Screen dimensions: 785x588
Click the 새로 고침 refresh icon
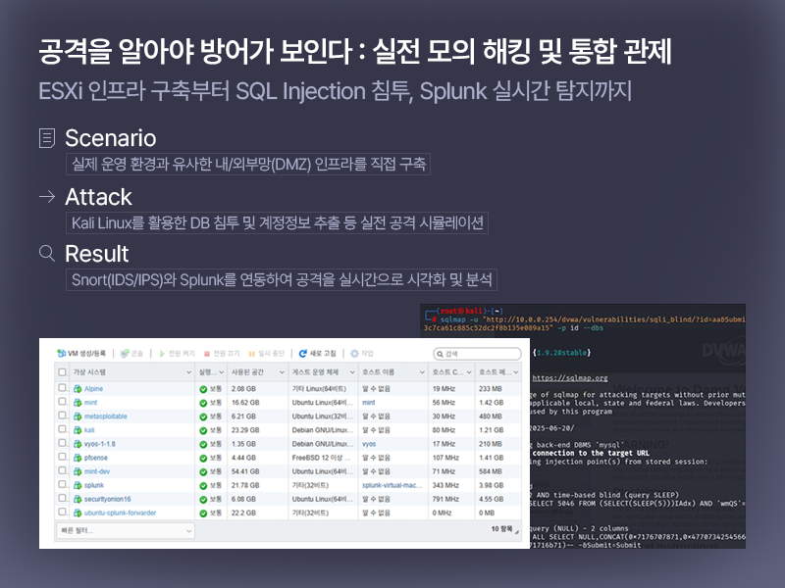tap(302, 353)
